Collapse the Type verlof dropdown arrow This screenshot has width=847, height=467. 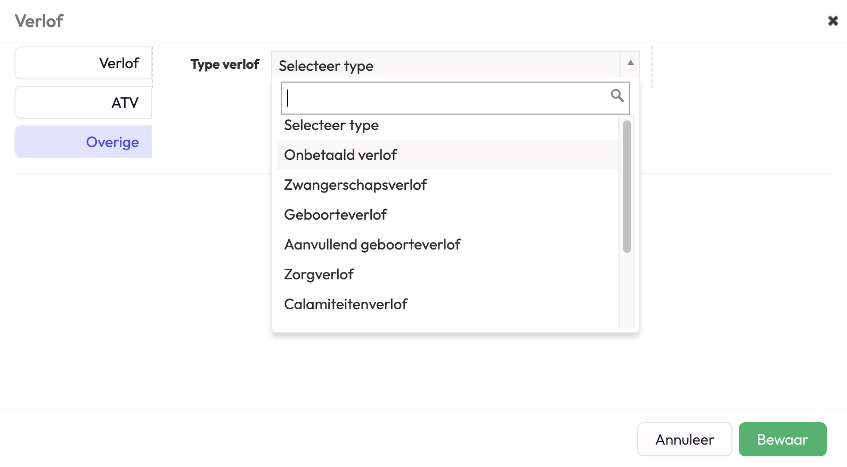click(x=630, y=63)
